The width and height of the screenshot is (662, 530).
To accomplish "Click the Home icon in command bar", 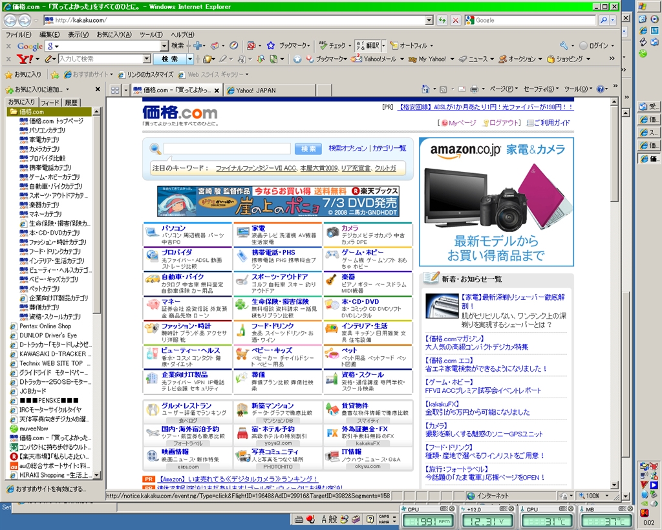I will (x=425, y=89).
